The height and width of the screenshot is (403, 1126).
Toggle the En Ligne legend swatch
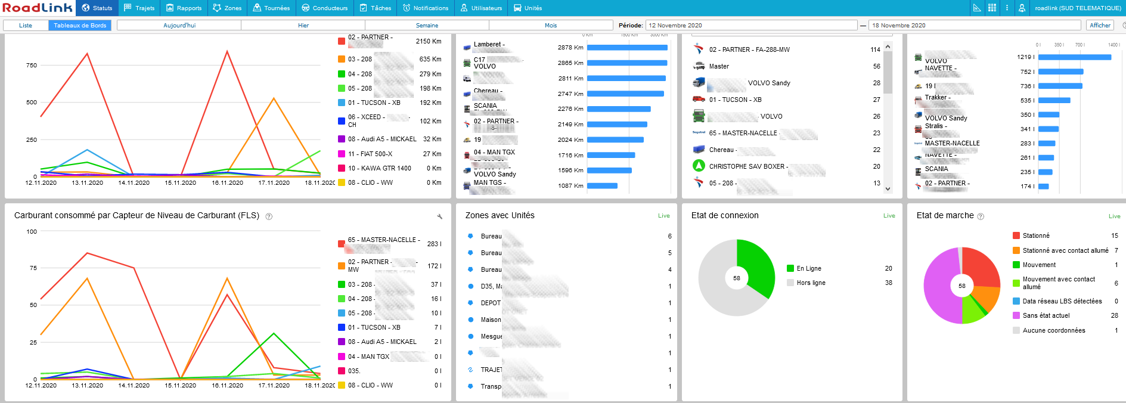790,268
